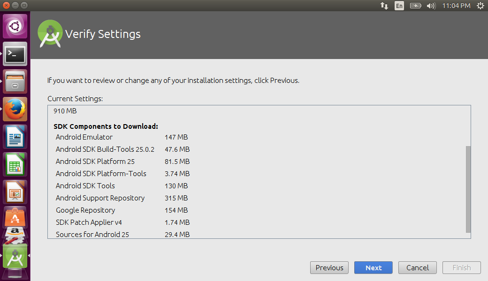This screenshot has height=281, width=488.
Task: Select Sources for Android 25 entry
Action: click(x=122, y=235)
